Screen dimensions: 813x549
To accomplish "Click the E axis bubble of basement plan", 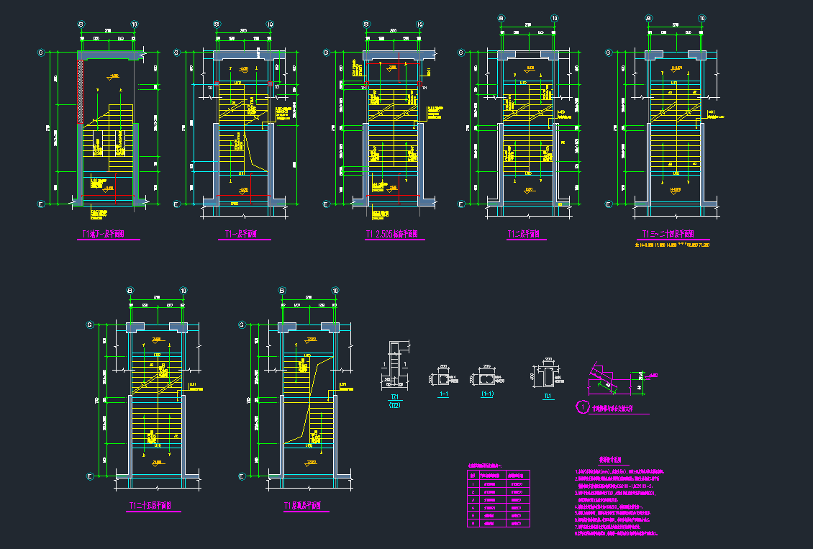I will click(x=42, y=204).
